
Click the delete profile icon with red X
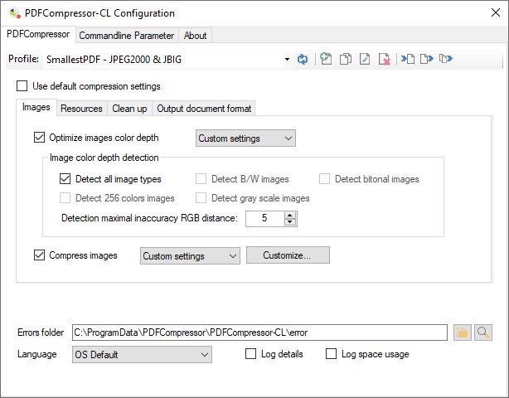pyautogui.click(x=384, y=59)
